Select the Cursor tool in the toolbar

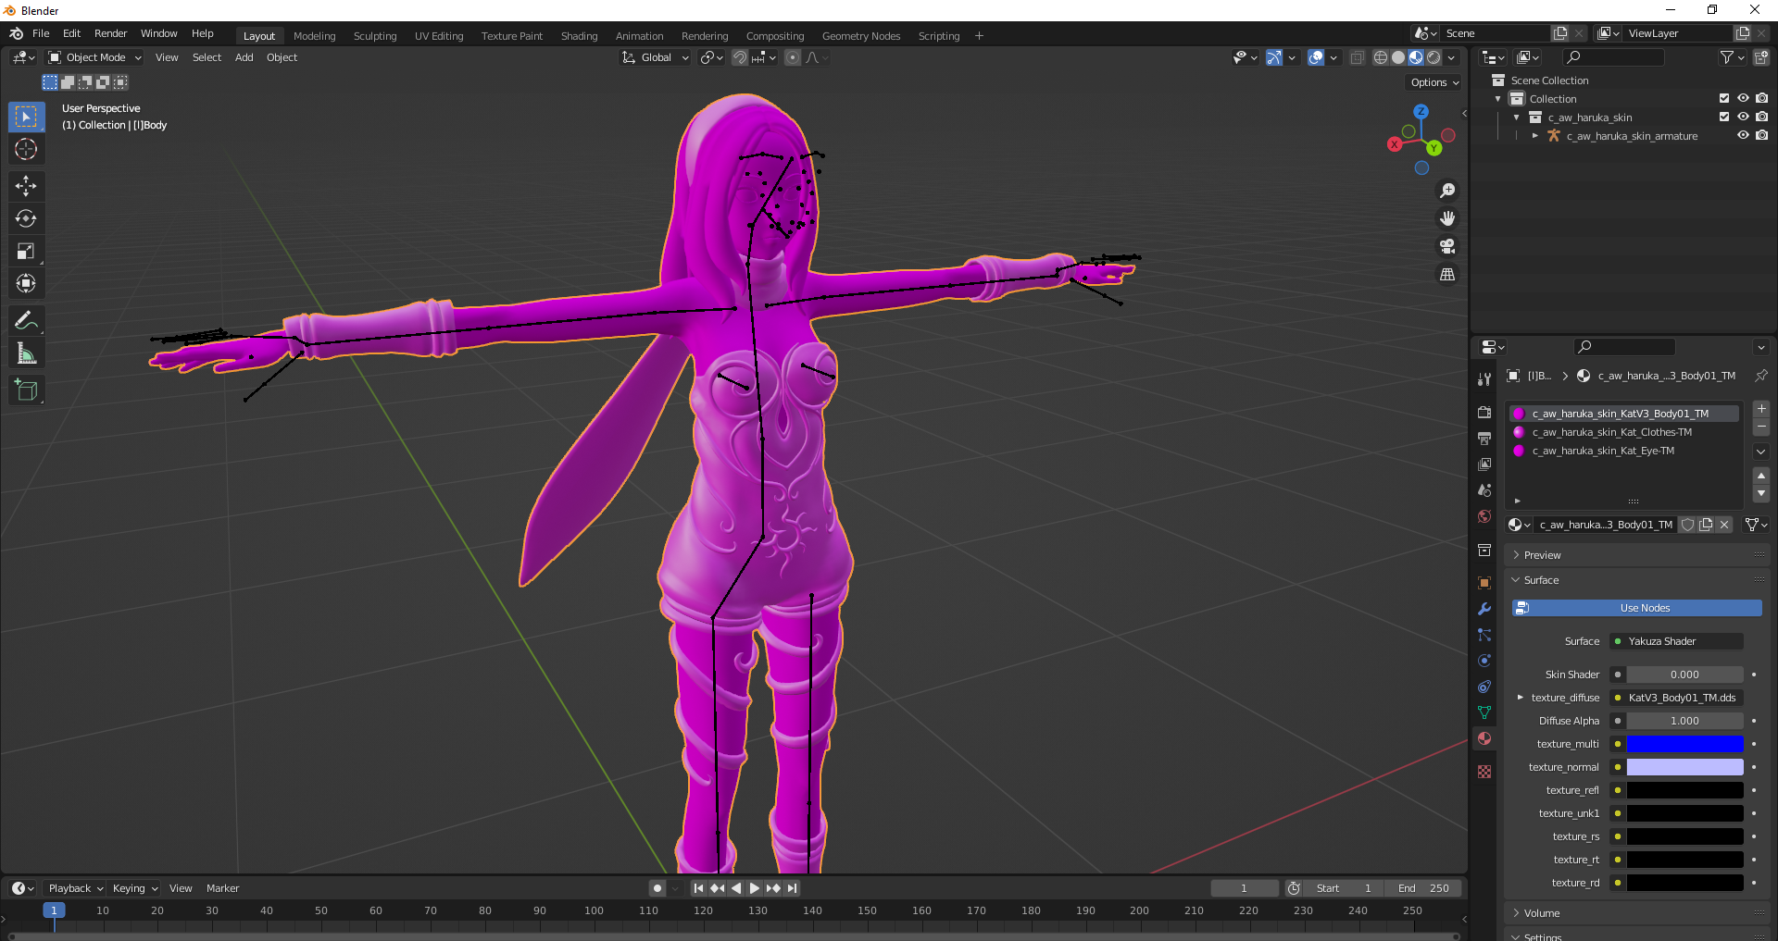[26, 149]
